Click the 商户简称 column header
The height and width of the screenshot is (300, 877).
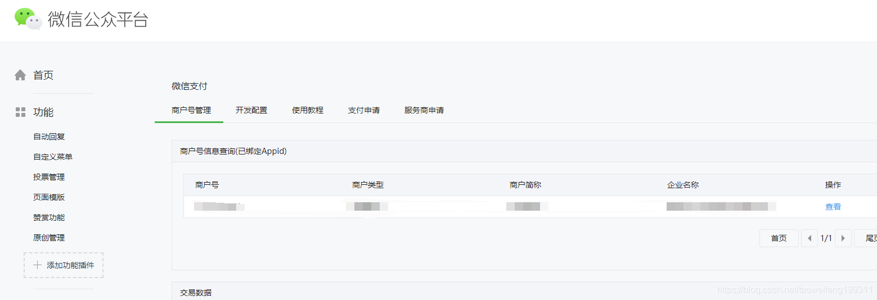click(x=525, y=185)
